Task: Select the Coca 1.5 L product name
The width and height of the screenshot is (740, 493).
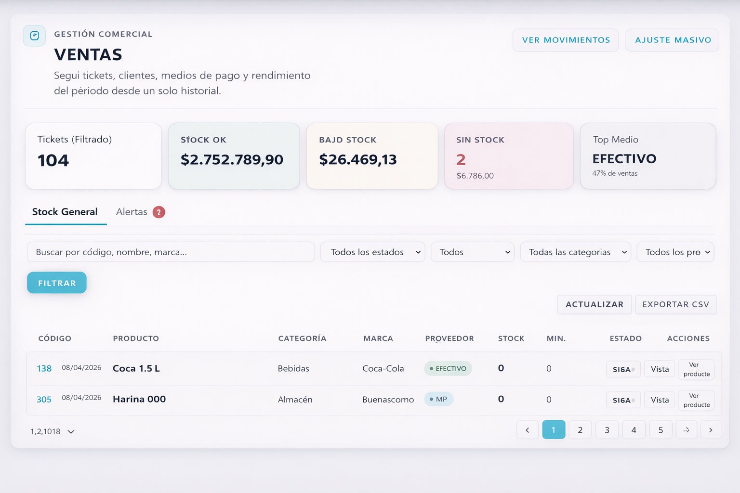Action: tap(136, 368)
